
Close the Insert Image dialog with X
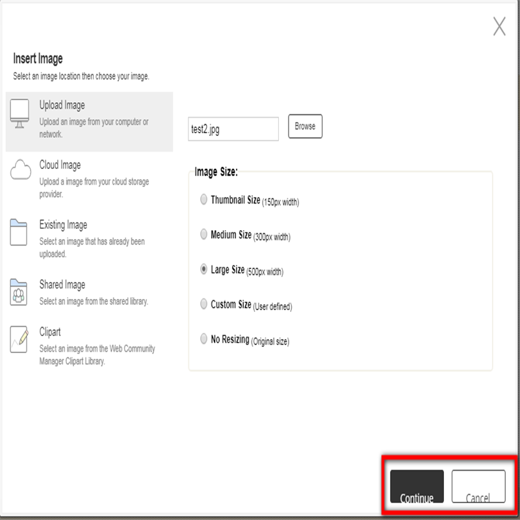point(499,27)
